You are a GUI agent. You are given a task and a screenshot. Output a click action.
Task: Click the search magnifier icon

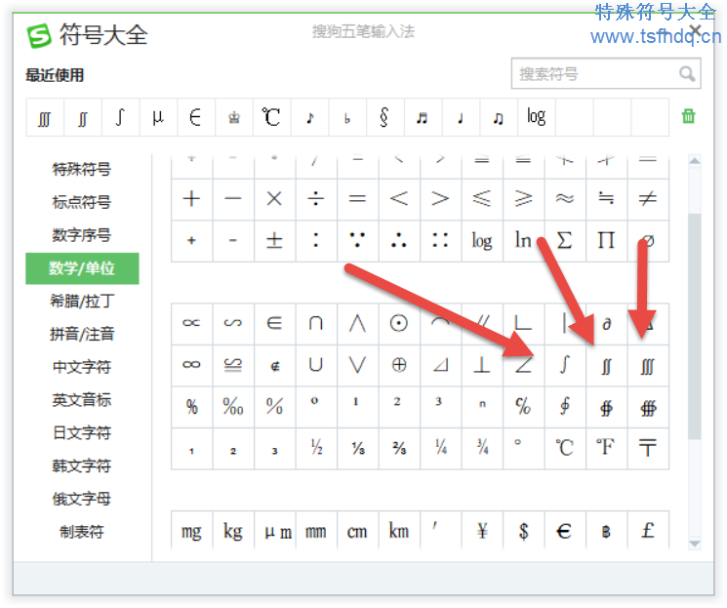[687, 74]
